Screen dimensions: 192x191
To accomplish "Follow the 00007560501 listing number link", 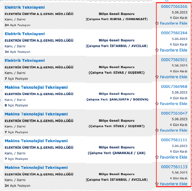I will pyautogui.click(x=174, y=60).
